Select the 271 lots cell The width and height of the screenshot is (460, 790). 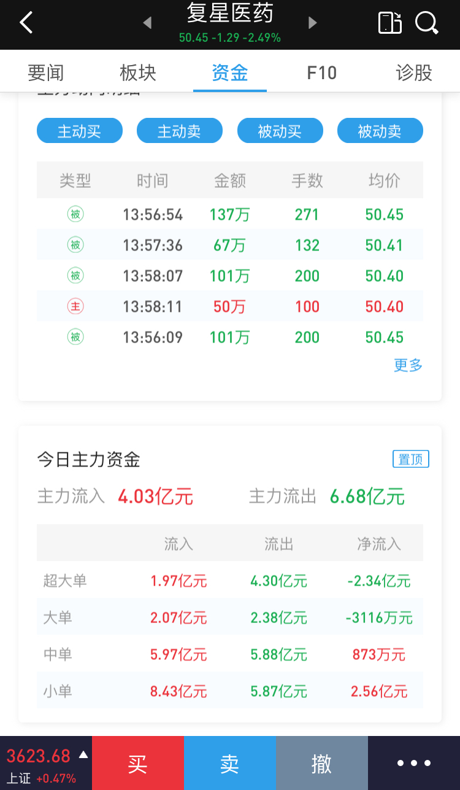pos(307,214)
